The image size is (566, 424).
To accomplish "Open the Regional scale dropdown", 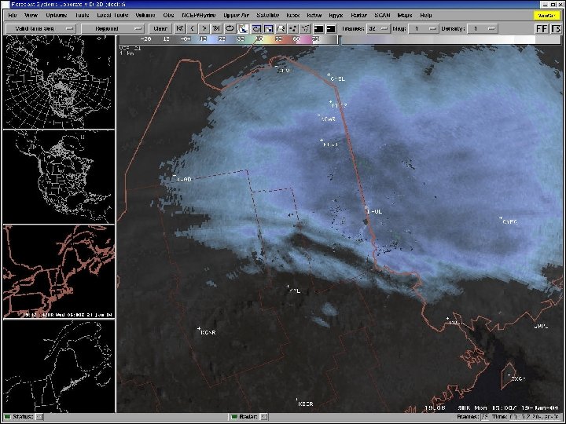I will tap(112, 28).
